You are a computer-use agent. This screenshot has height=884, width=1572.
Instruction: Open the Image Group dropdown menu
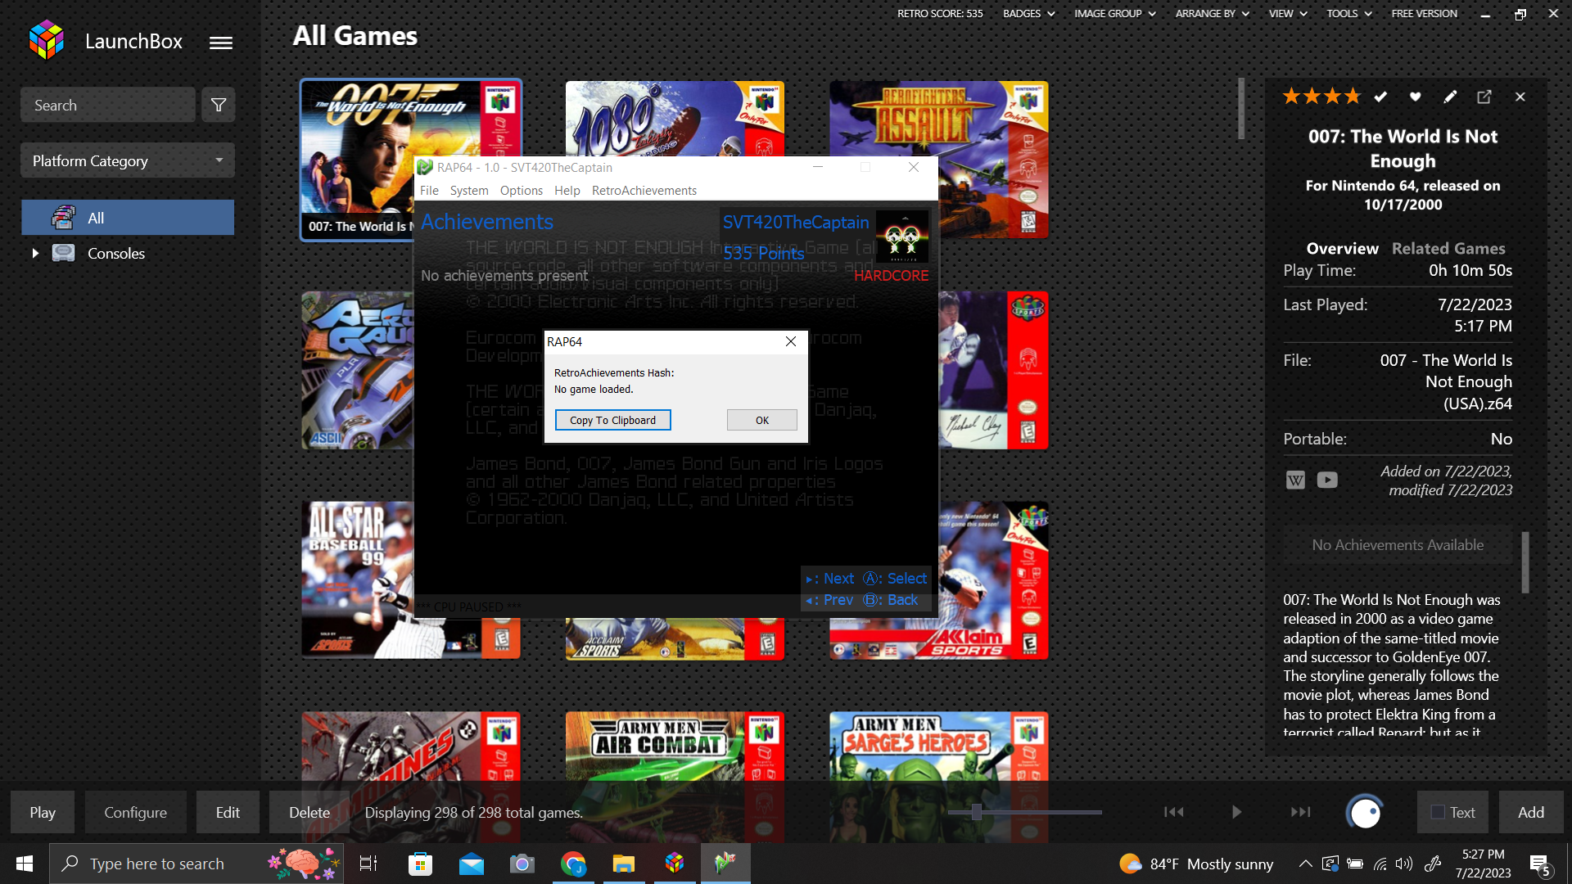1114,13
